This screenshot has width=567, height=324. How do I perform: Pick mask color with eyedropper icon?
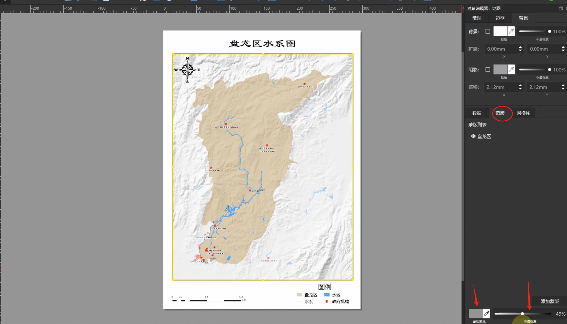click(x=486, y=314)
